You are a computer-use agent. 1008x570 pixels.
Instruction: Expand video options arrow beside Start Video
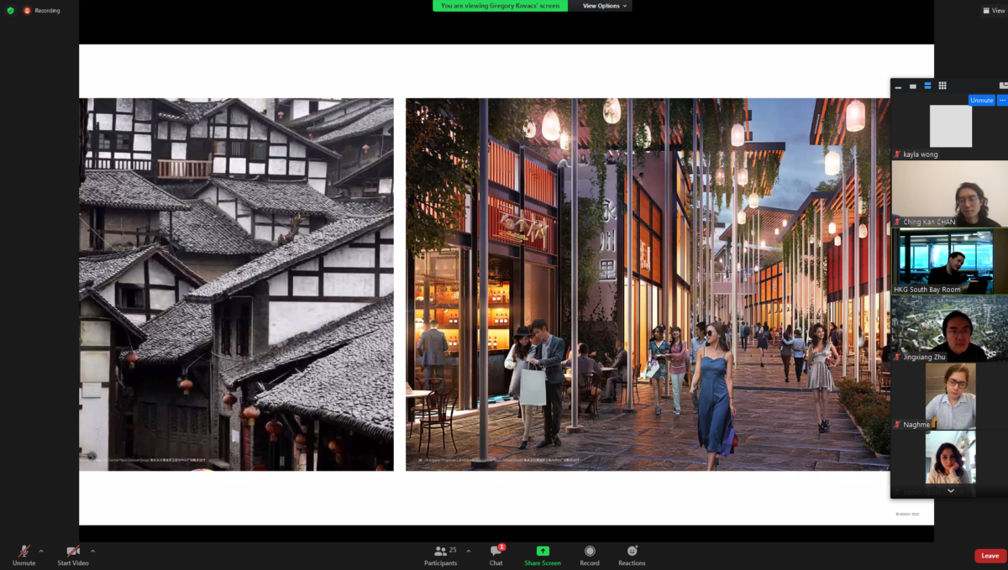[92, 551]
